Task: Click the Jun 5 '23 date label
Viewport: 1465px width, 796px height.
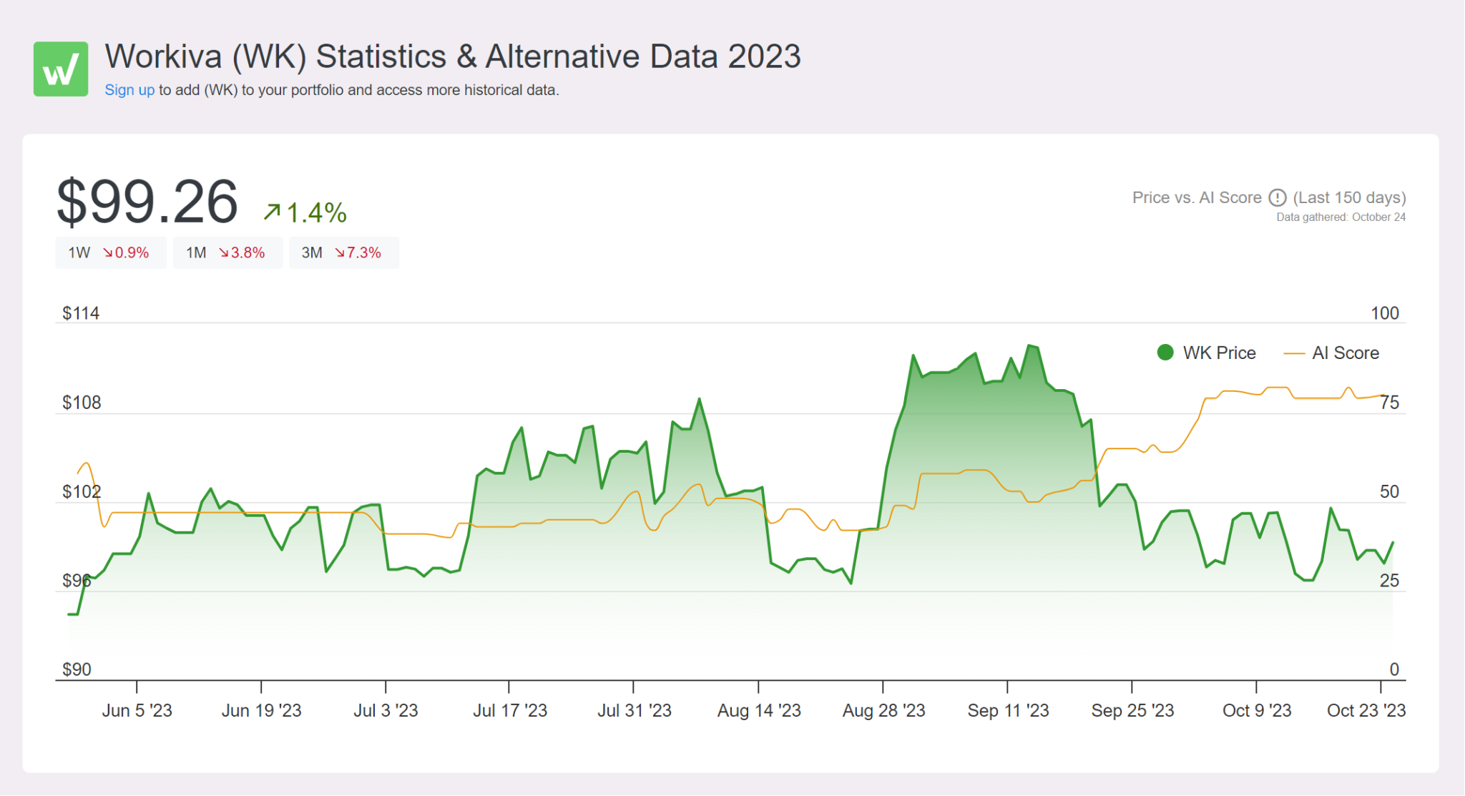Action: [x=137, y=710]
